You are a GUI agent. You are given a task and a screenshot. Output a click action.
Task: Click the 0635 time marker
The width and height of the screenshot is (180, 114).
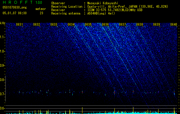point(88,25)
